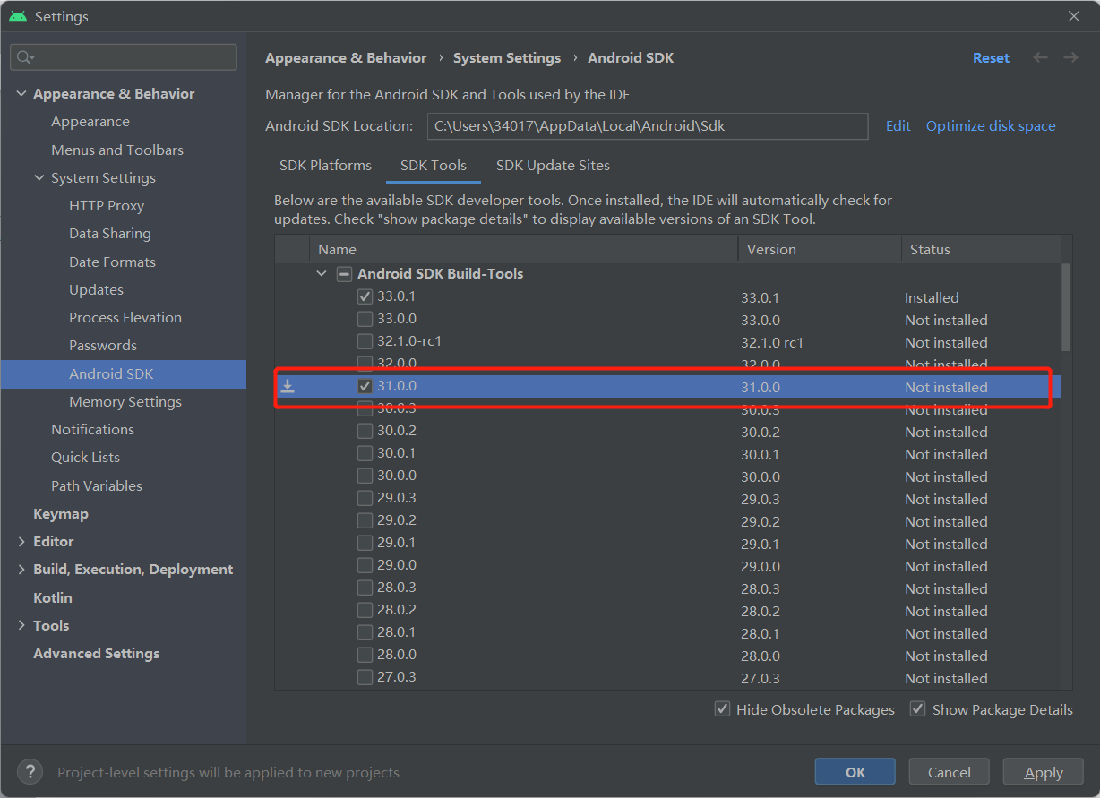Click the Android logo in title bar
The height and width of the screenshot is (798, 1100).
(x=18, y=17)
